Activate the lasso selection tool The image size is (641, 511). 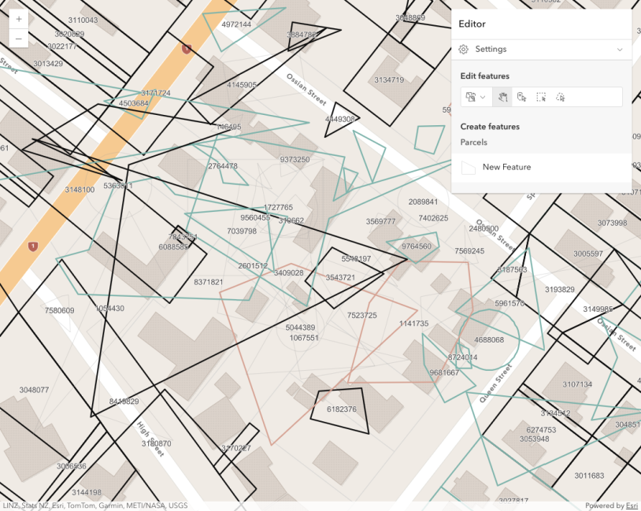click(561, 97)
